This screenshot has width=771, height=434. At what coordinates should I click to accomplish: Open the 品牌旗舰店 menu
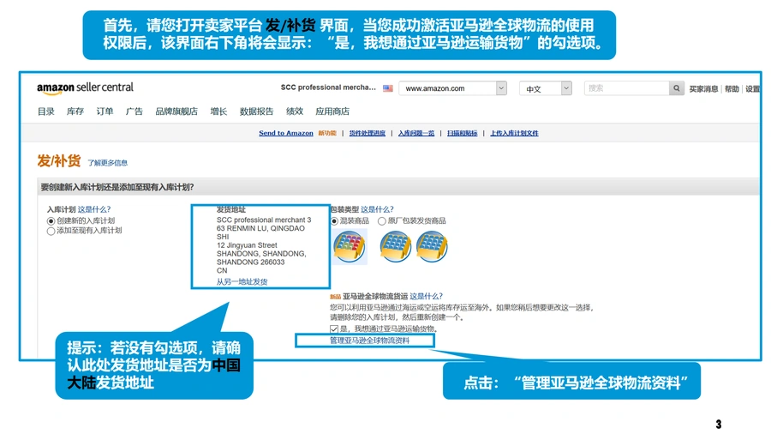pos(176,112)
